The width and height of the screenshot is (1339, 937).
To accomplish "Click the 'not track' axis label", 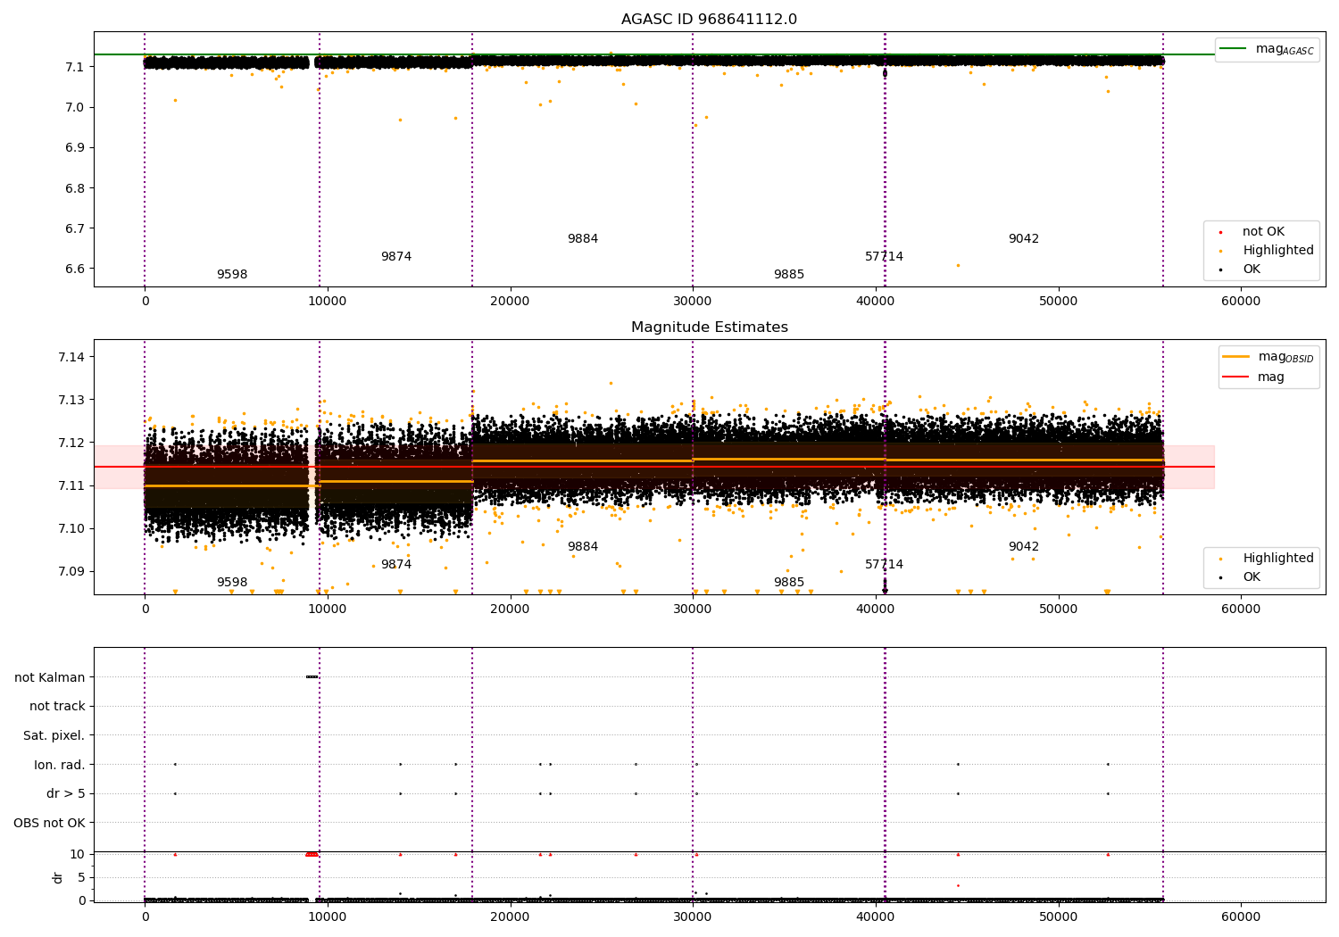I will [57, 707].
